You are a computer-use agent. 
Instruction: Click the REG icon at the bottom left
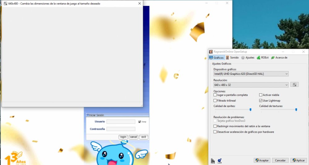tap(213, 160)
